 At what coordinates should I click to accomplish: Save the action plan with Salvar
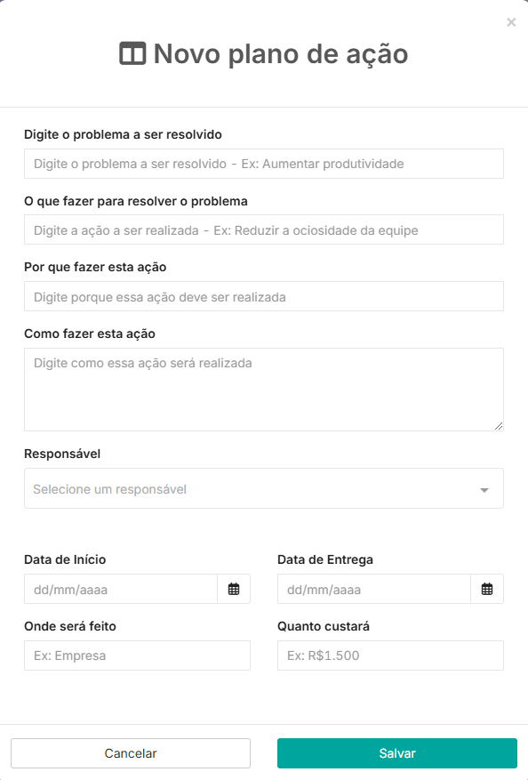tap(397, 753)
